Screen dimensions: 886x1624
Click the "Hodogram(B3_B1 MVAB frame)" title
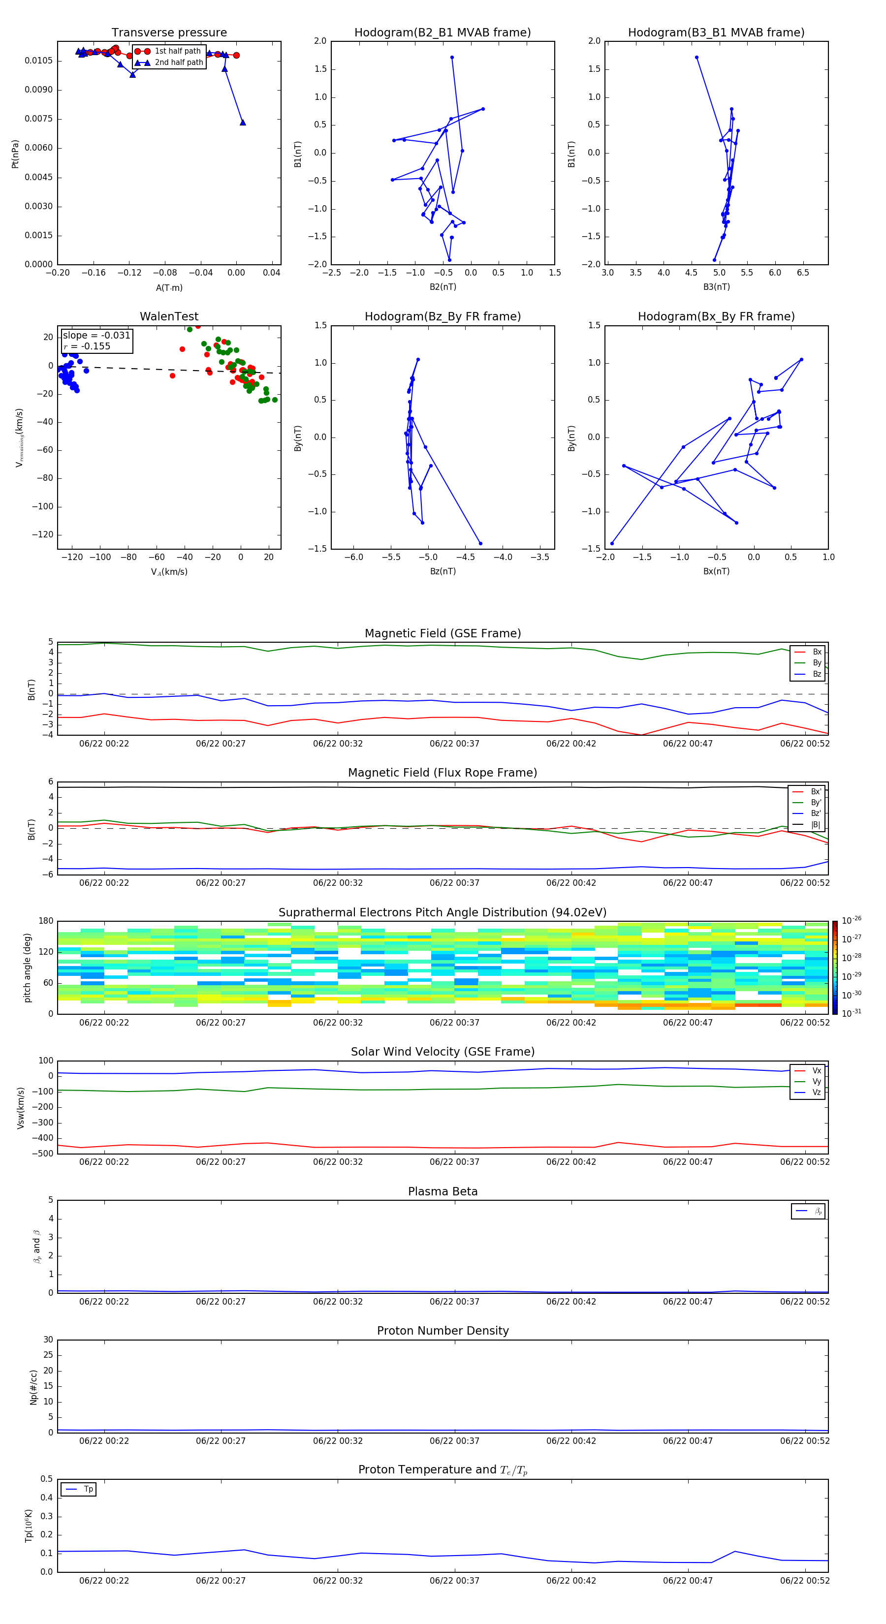[716, 32]
